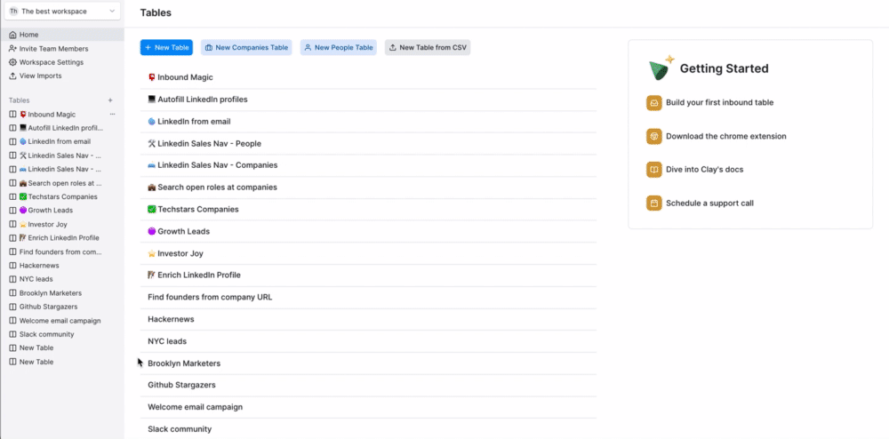The width and height of the screenshot is (889, 439).
Task: Click the Clay logo in Getting Started
Action: [661, 68]
